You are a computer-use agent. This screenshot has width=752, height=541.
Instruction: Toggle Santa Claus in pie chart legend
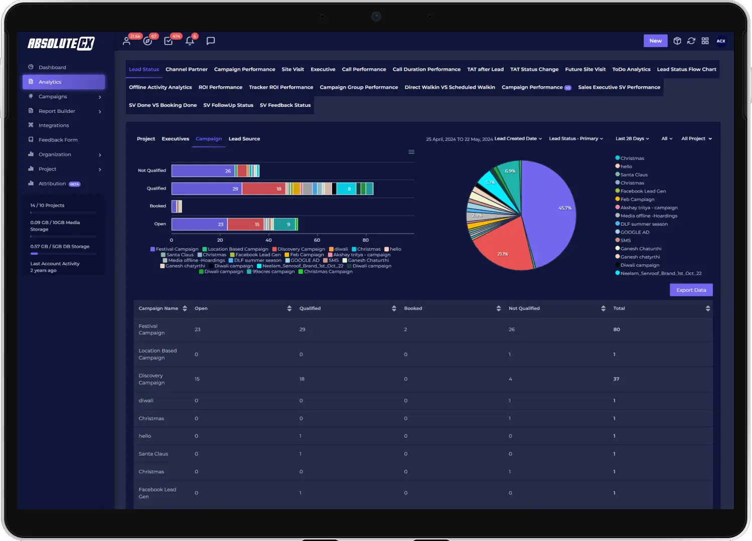click(631, 174)
